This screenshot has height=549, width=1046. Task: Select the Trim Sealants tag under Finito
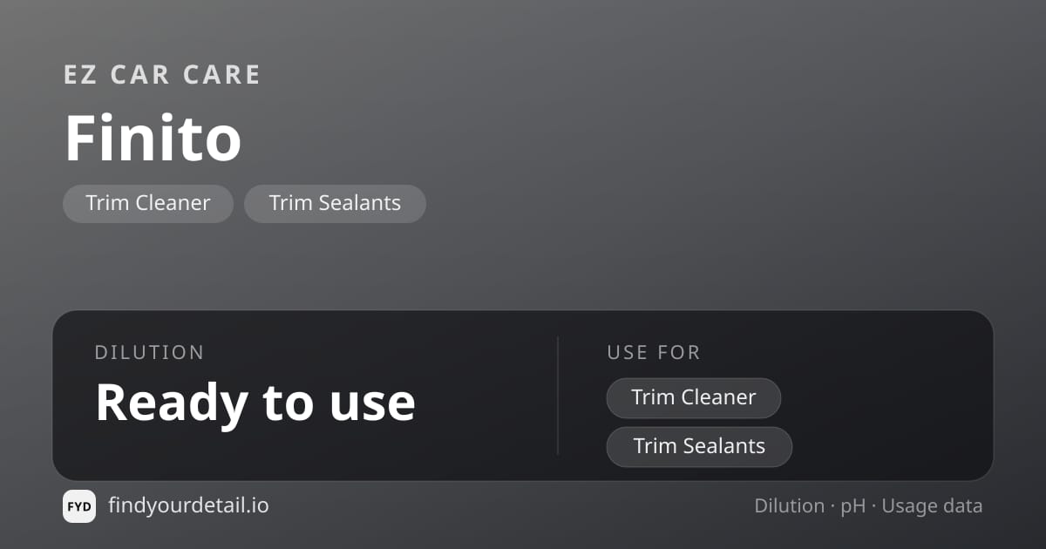(x=335, y=203)
